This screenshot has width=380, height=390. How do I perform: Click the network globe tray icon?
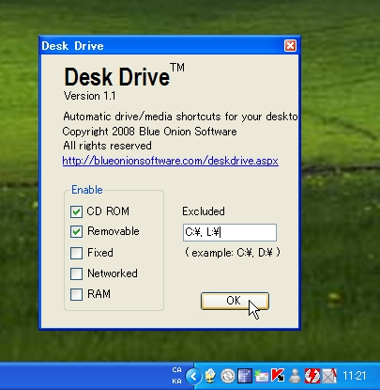(210, 376)
